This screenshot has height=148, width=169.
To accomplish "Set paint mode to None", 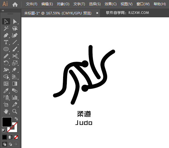I will 16,137.
